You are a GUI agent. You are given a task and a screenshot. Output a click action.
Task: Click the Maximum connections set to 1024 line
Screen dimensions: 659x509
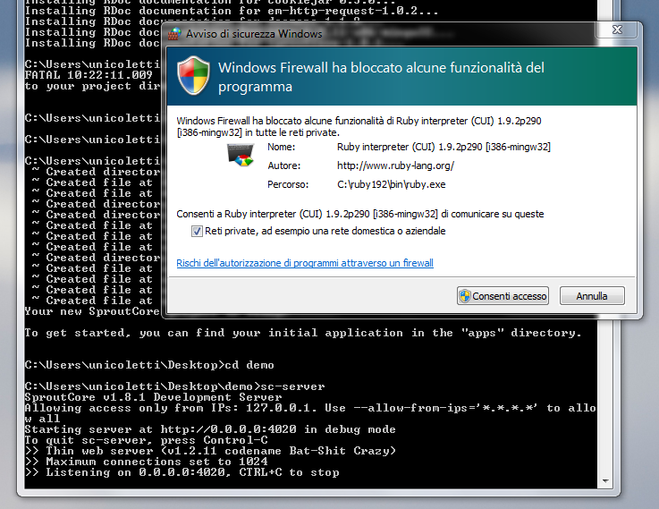tap(146, 462)
